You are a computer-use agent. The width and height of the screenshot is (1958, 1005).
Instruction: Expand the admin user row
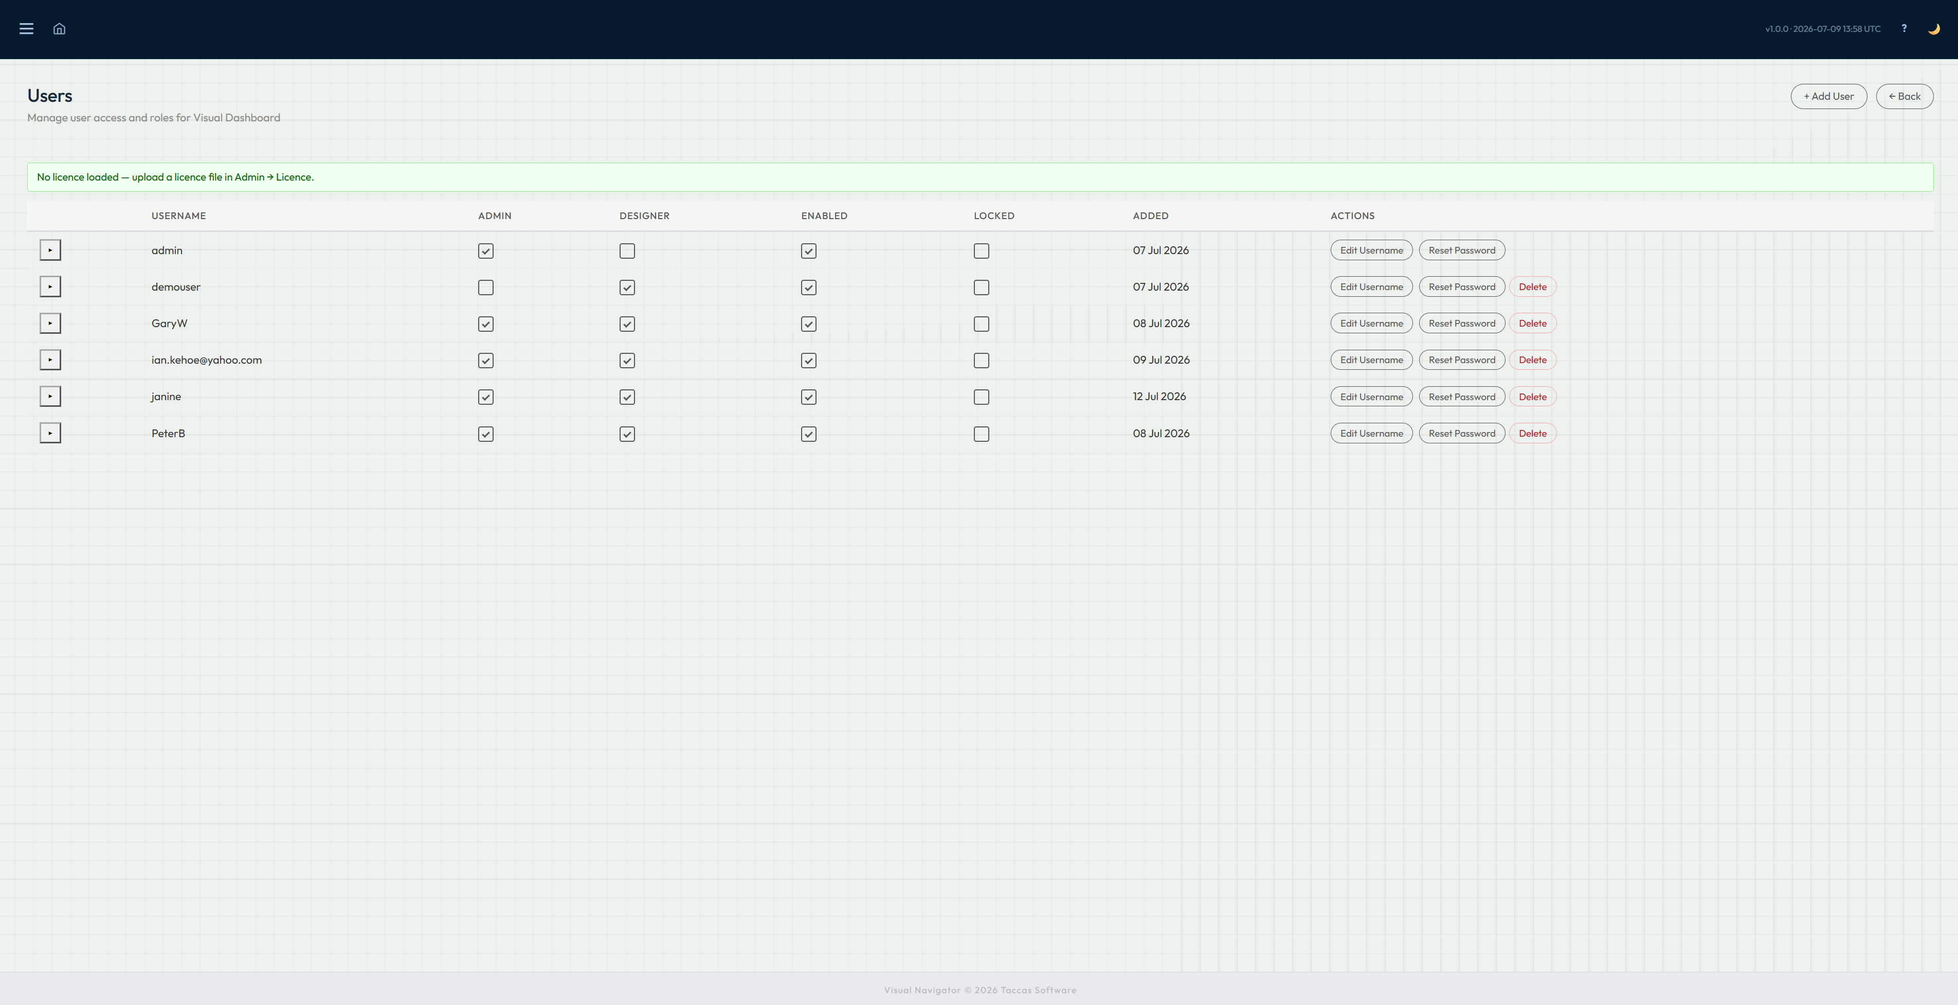50,250
